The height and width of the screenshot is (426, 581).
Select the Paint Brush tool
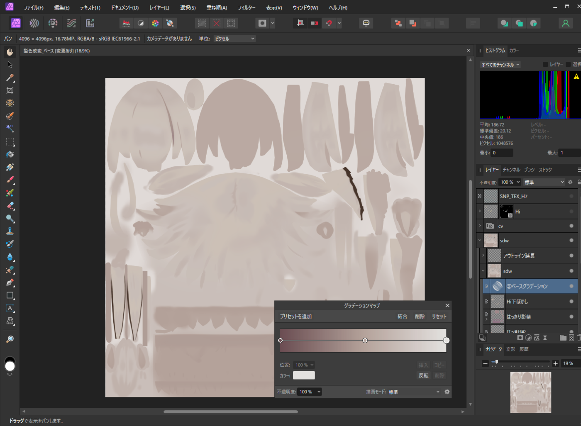point(10,180)
